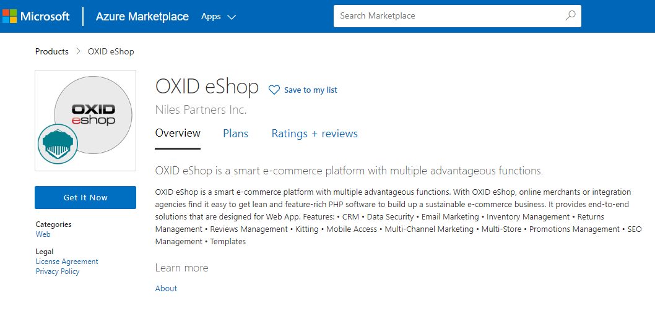This screenshot has width=655, height=311.
Task: Go to Products in the breadcrumb
Action: coord(52,51)
